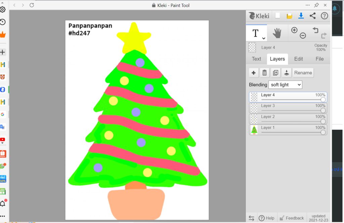Select Layer 1 with the tree thumbnail
This screenshot has height=223, width=344.
pyautogui.click(x=288, y=130)
